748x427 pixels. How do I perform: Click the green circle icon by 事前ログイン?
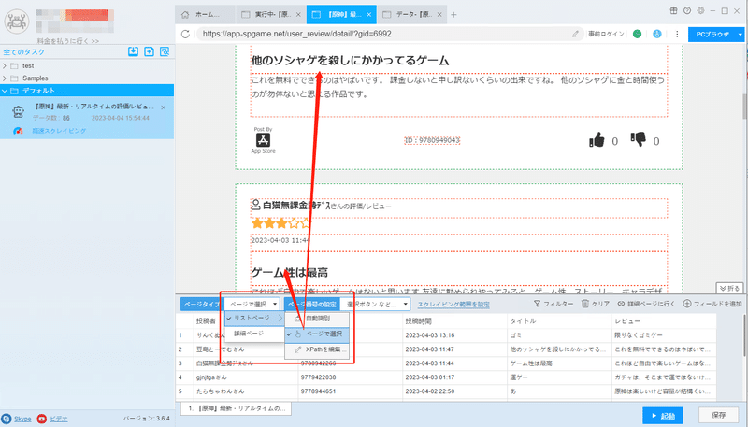coord(637,34)
